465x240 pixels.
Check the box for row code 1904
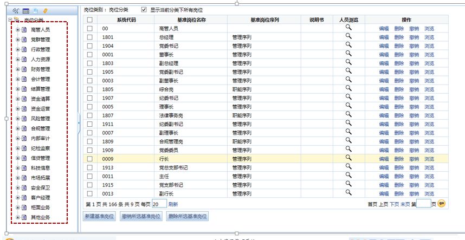tap(90, 46)
